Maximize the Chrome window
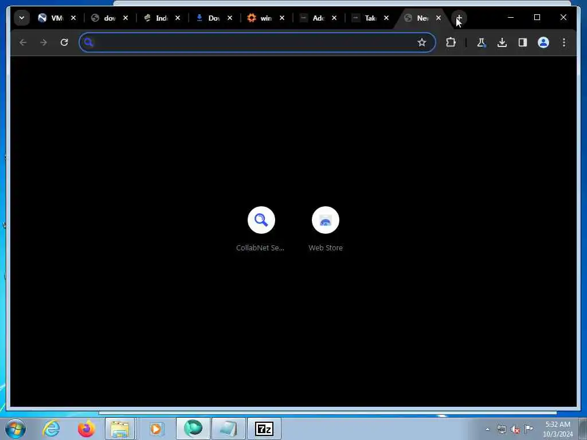The image size is (587, 440). pos(537,17)
